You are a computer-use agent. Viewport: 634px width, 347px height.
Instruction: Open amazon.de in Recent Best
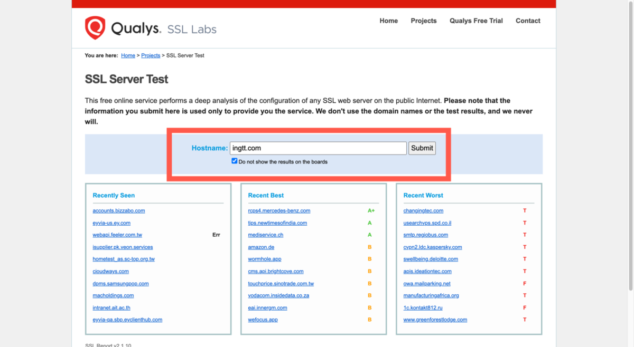(261, 247)
